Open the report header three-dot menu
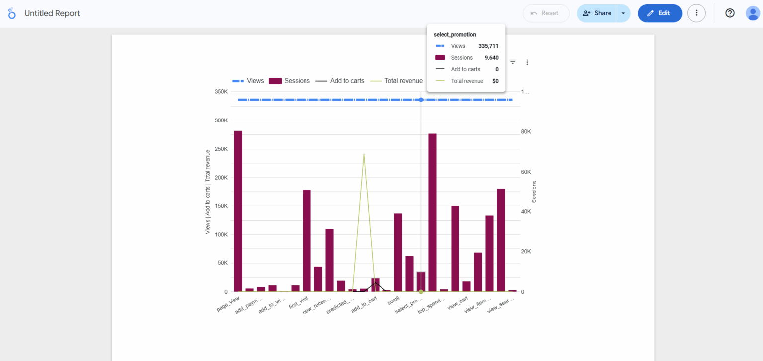 (696, 13)
